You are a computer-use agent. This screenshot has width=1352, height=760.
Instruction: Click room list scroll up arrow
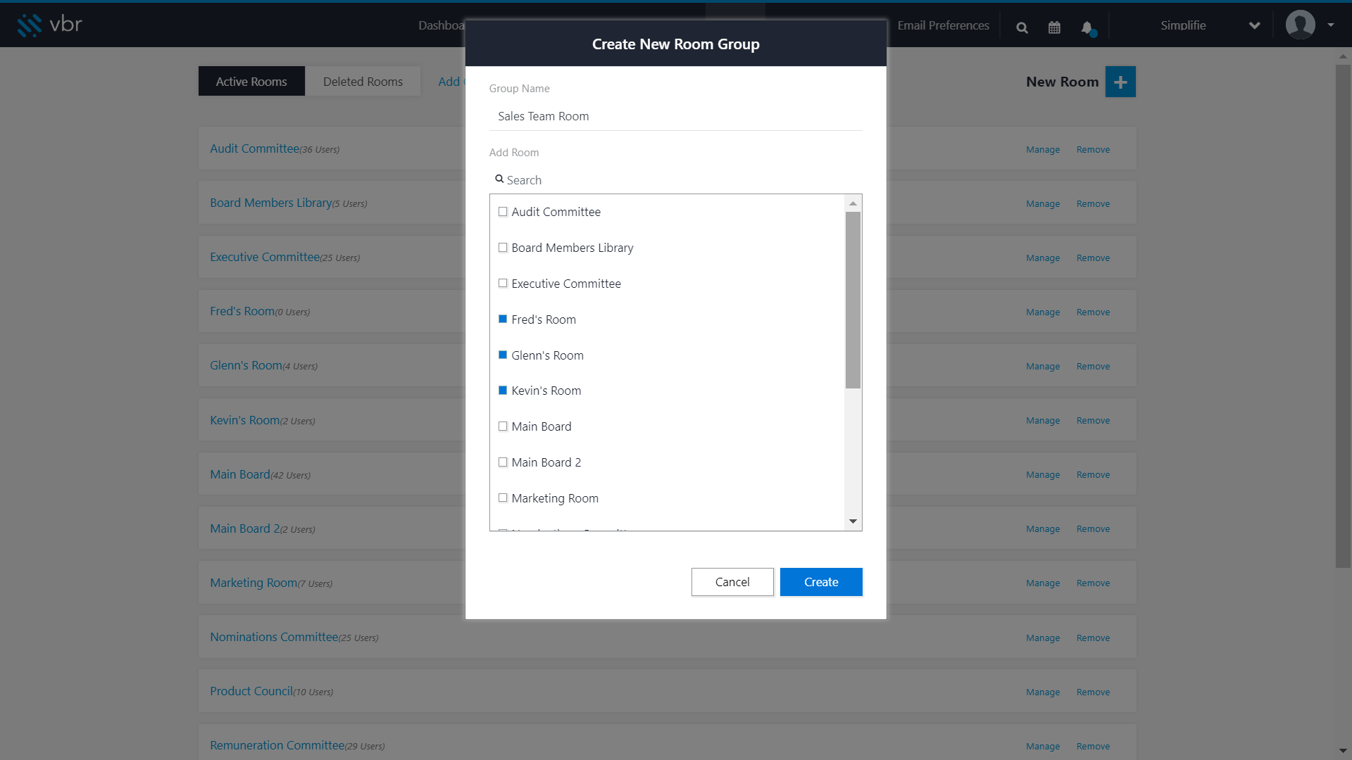tap(853, 203)
